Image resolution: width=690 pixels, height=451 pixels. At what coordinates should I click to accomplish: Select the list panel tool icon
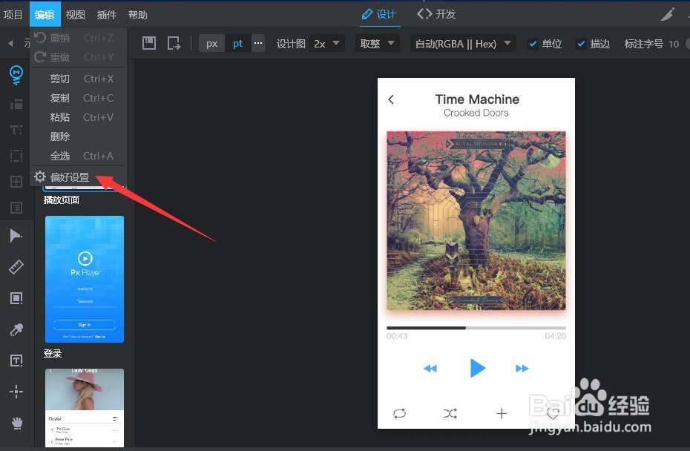(x=16, y=208)
